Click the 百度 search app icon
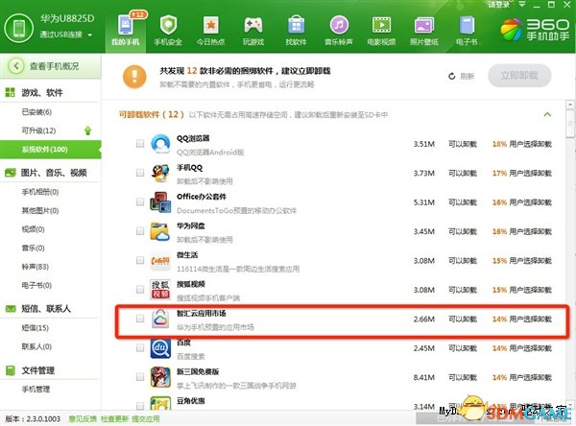This screenshot has width=576, height=426. point(160,347)
